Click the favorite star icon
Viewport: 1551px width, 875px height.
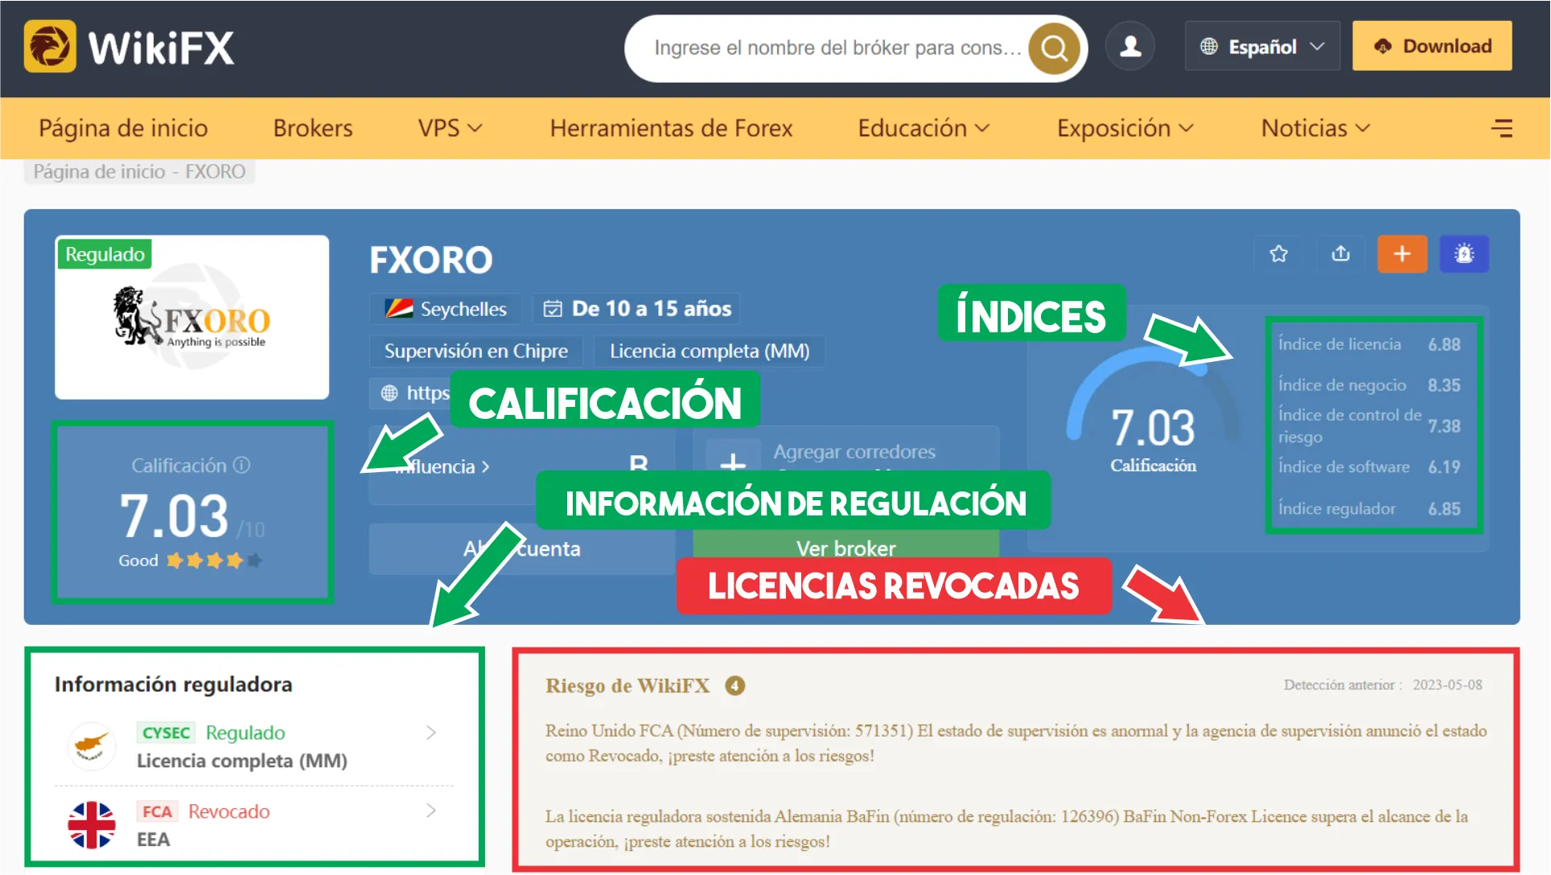tap(1278, 254)
